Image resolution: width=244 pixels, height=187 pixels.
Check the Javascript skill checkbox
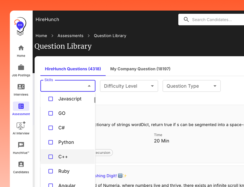51,99
